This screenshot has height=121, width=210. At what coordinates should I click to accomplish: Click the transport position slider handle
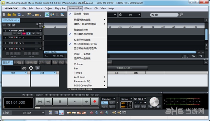37,108
